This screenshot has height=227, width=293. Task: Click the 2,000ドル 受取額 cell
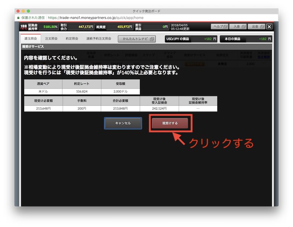click(120, 92)
